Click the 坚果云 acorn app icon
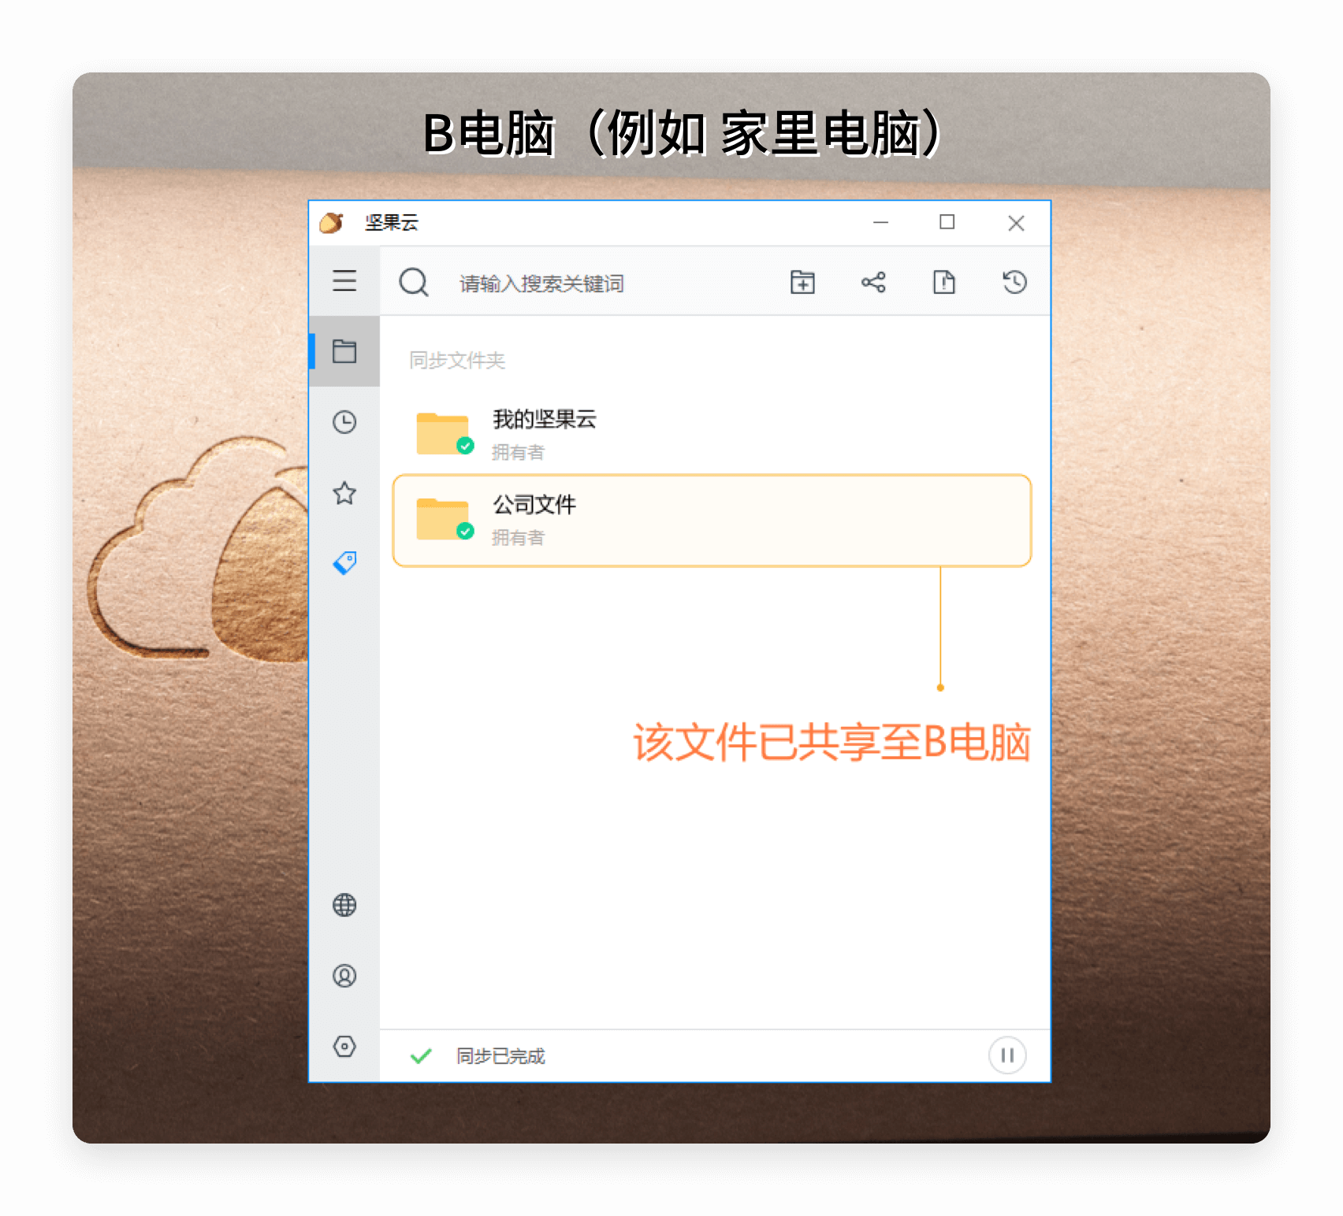Screen dimensions: 1343x1216 tap(332, 223)
